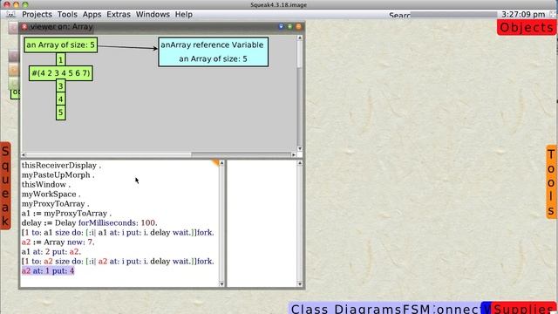
Task: Click workspace code pane scroll up arrow
Action: coord(221,163)
